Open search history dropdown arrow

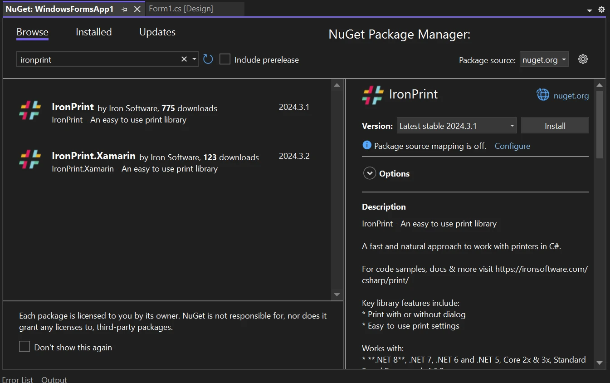pyautogui.click(x=194, y=59)
